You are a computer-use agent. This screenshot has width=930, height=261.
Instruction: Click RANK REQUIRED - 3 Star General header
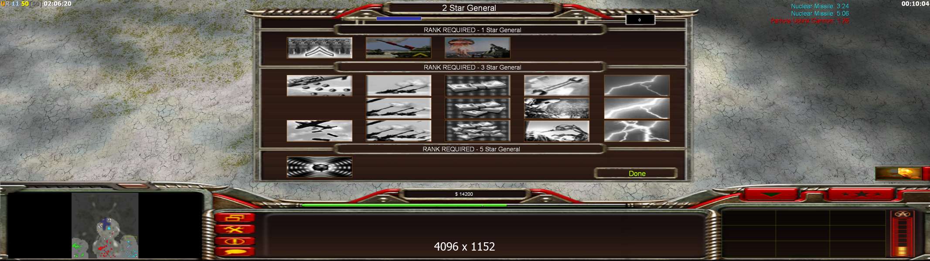[472, 67]
